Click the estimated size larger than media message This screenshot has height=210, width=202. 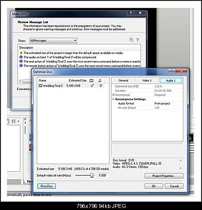coord(73,53)
